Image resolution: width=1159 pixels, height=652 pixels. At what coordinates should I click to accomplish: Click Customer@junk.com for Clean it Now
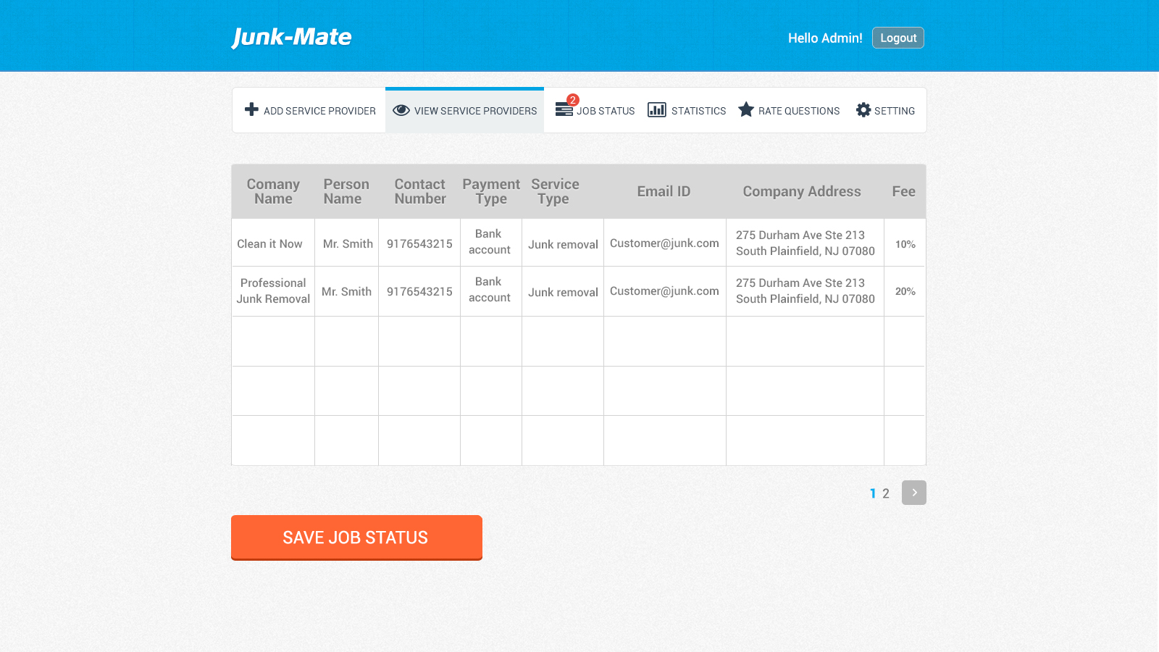[x=664, y=243]
